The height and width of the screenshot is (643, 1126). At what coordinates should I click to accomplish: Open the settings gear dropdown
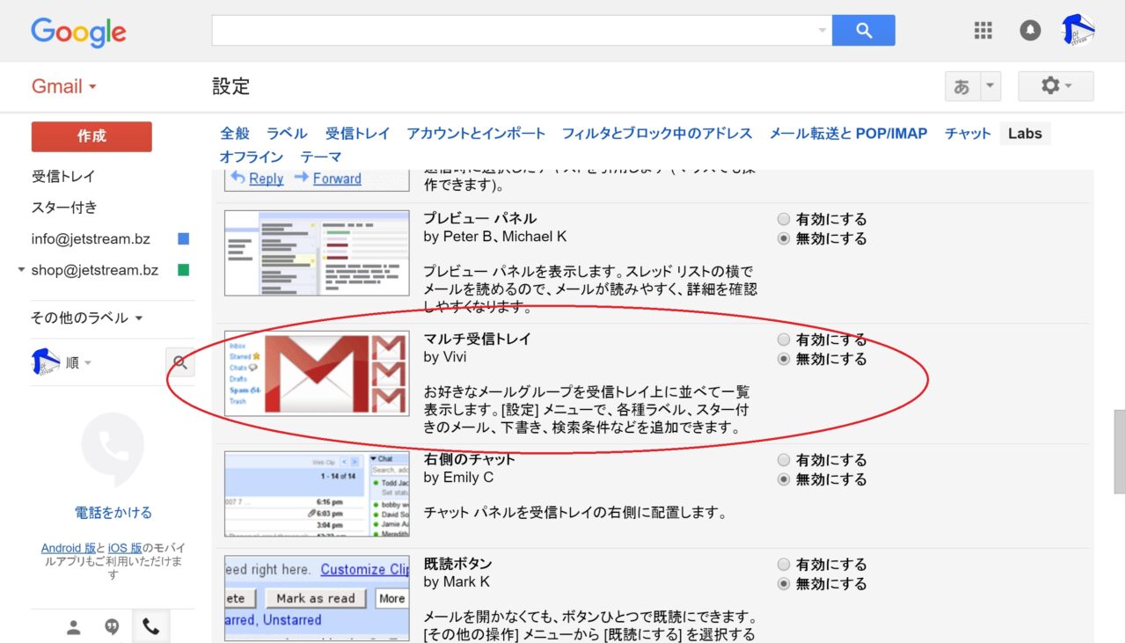click(1056, 86)
